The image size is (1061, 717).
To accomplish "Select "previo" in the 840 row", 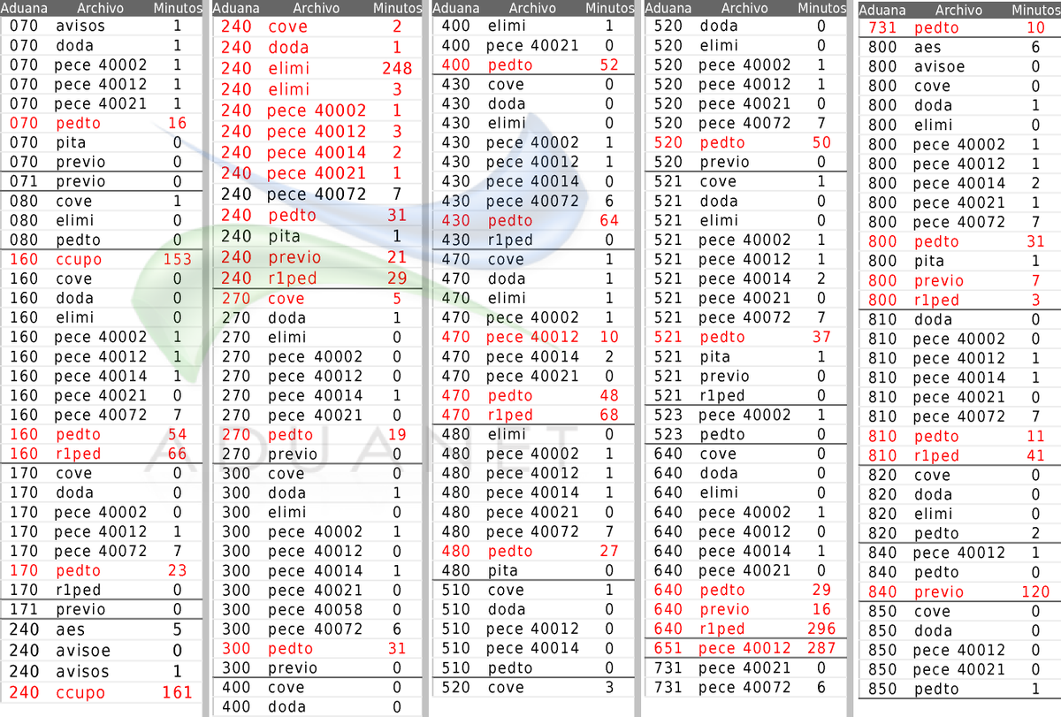I will tap(939, 591).
